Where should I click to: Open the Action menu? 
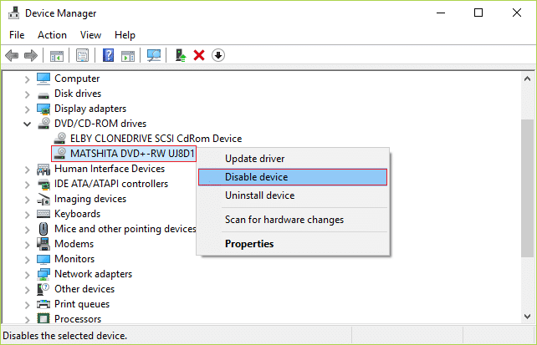pyautogui.click(x=52, y=35)
